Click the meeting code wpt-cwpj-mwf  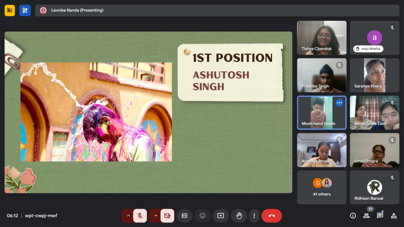click(x=41, y=216)
